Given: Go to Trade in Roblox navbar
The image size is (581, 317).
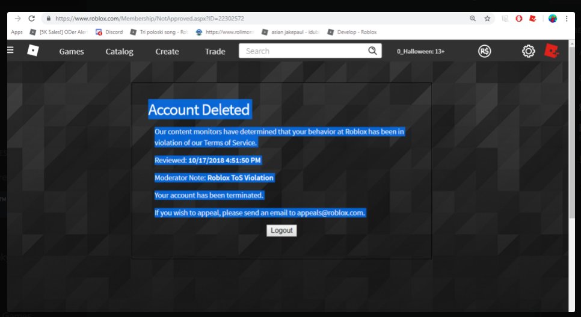Looking at the screenshot, I should point(215,52).
